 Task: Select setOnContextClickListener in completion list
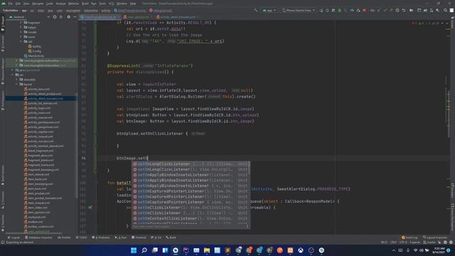191,218
